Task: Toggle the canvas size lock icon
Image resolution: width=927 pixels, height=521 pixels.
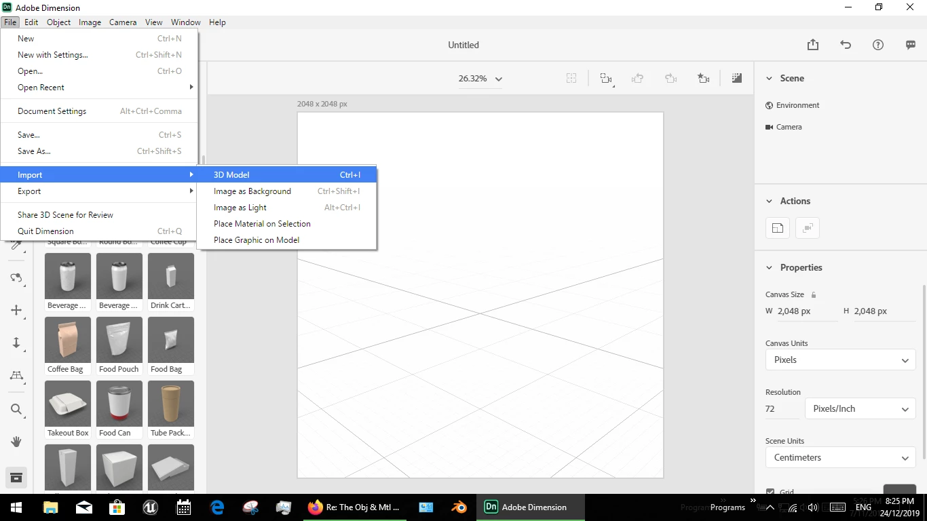Action: tap(814, 295)
